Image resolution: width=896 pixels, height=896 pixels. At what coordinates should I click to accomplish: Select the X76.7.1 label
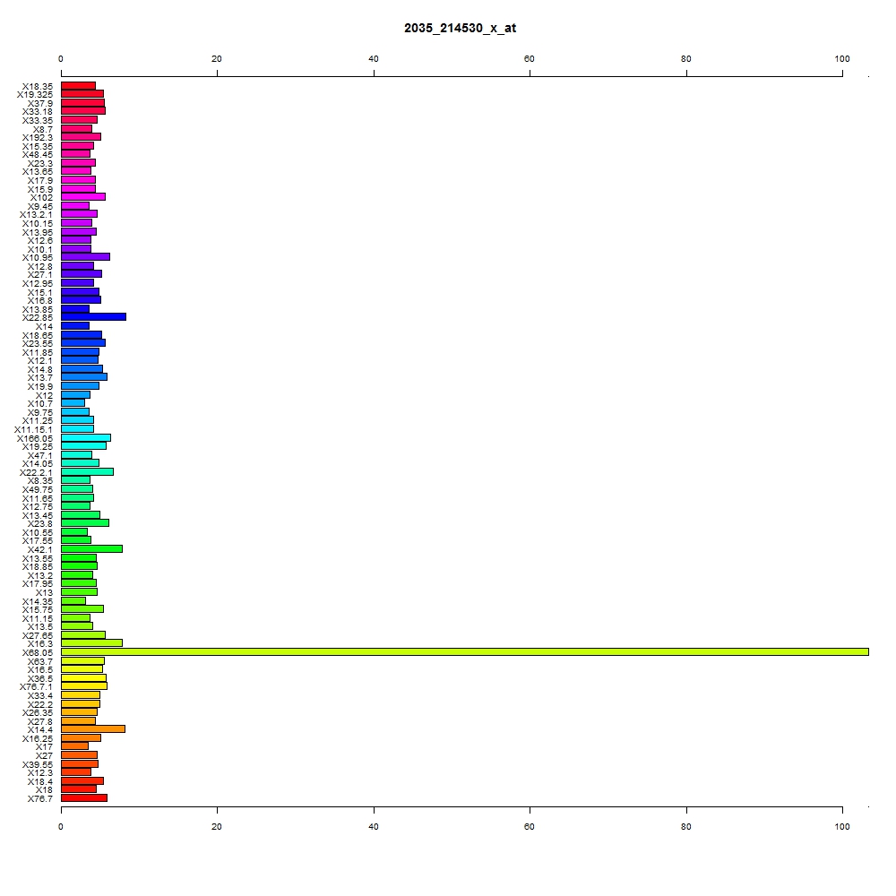click(36, 687)
